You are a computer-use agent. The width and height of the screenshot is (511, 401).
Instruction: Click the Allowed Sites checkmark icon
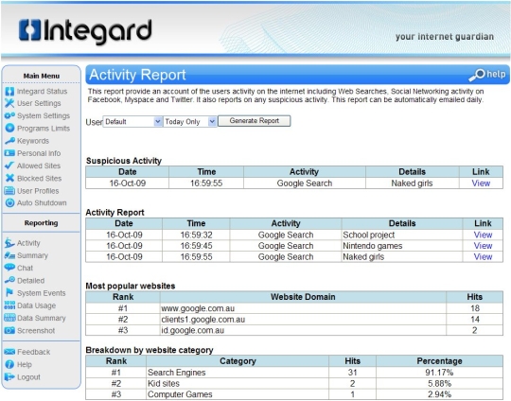click(9, 166)
